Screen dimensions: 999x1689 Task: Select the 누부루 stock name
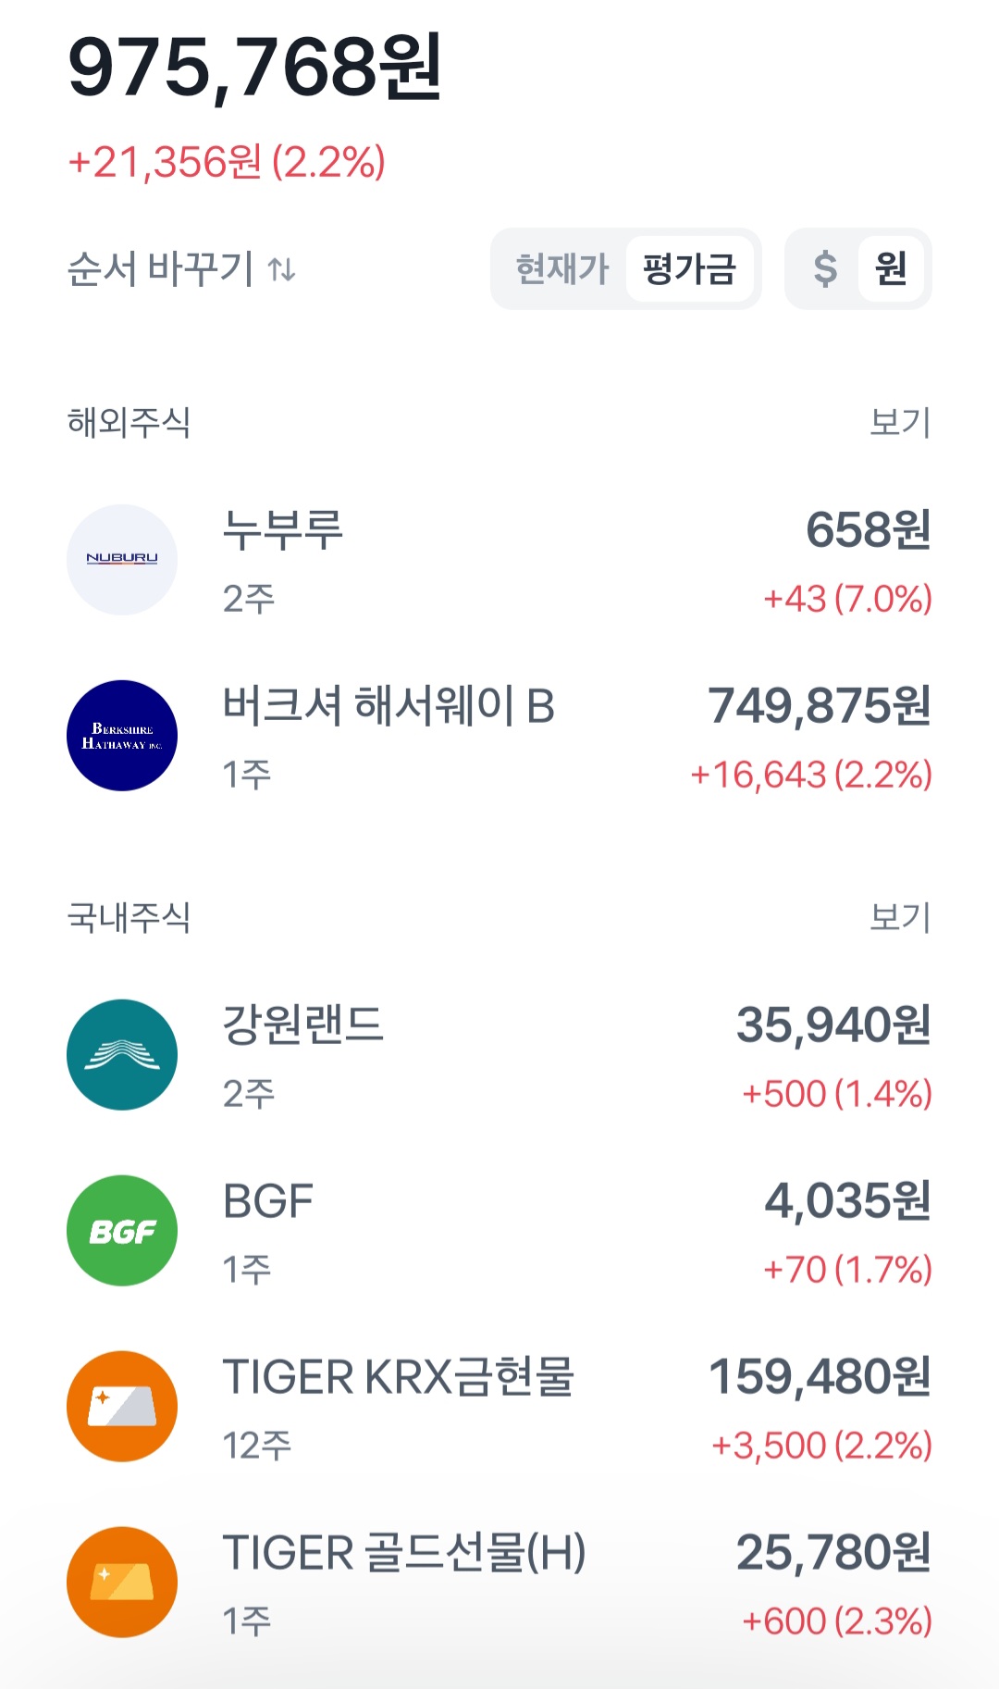(x=282, y=530)
